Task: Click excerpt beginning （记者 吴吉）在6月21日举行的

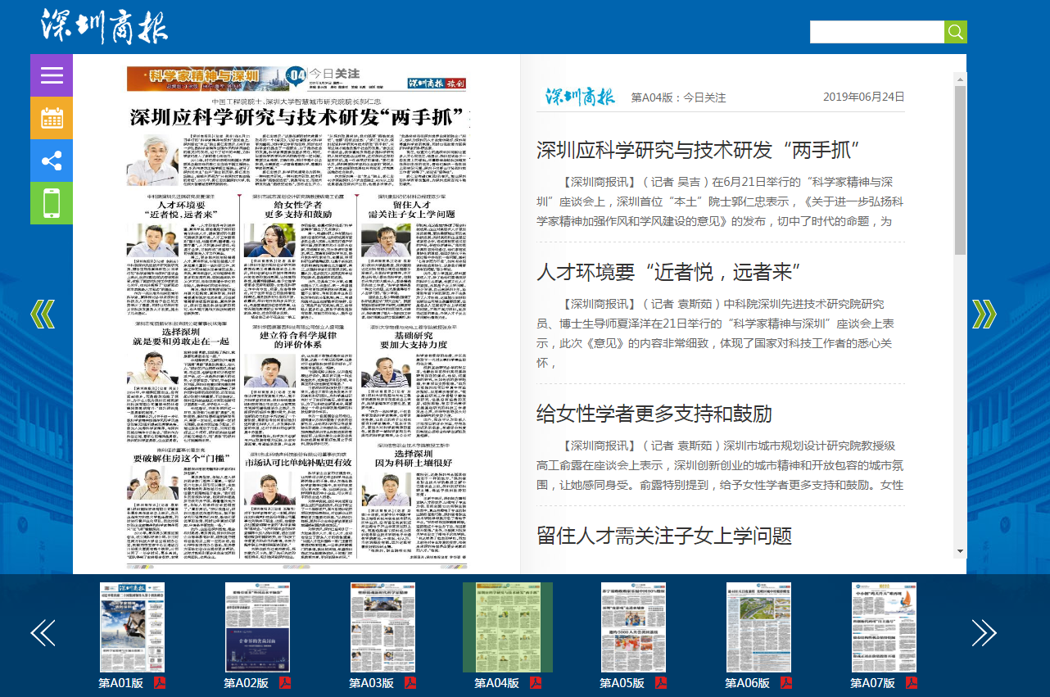Action: 721,201
